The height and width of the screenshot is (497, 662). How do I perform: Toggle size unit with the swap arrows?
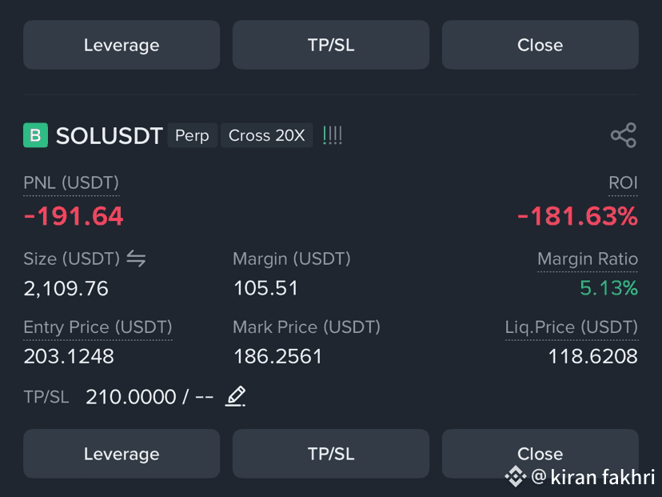coord(137,259)
